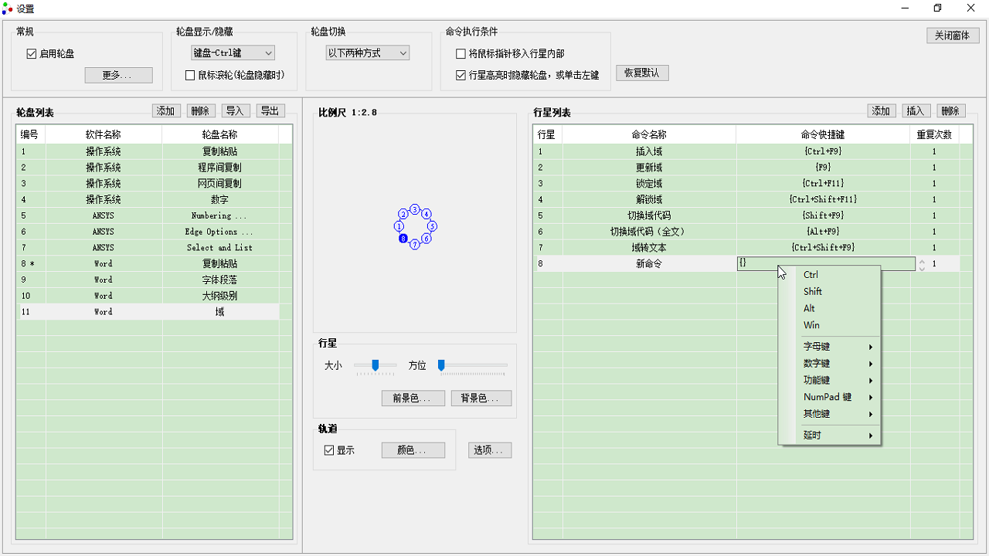This screenshot has width=989, height=556.
Task: Toggle the 启用轮盘 checkbox
Action: pyautogui.click(x=32, y=53)
